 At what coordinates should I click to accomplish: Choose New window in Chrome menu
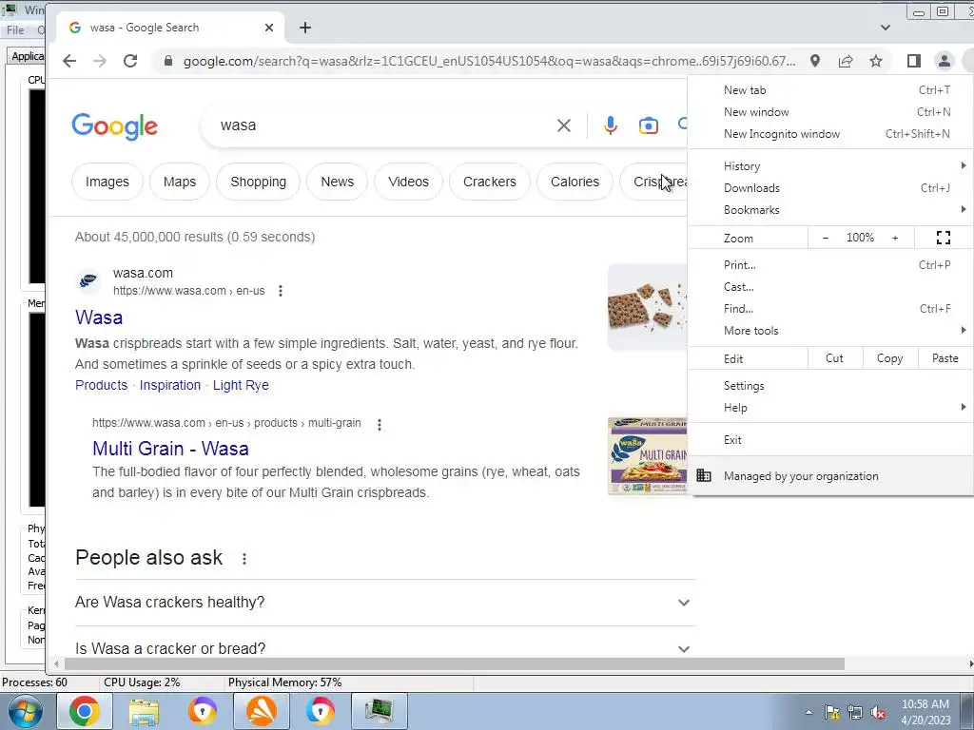[831, 112]
